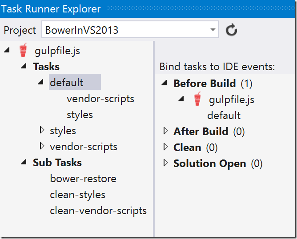297x239 pixels.
Task: Click the gulp icon beside gulpfile.js in left tree
Action: coord(23,51)
